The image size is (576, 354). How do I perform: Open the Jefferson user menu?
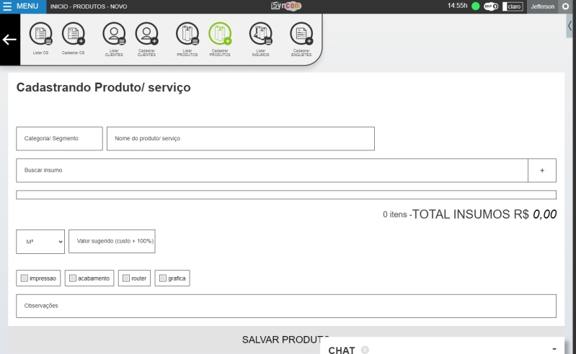[x=542, y=6]
